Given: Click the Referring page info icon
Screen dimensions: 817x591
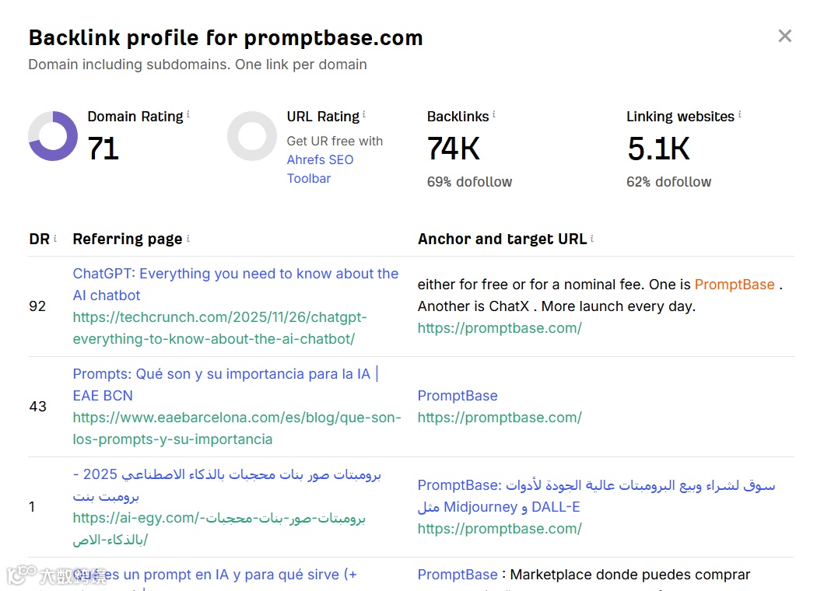Looking at the screenshot, I should pos(188,238).
